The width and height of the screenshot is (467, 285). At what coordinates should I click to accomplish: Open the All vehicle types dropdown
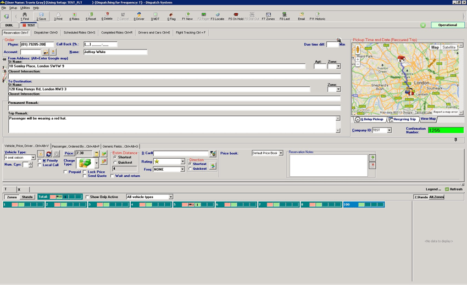click(x=170, y=197)
